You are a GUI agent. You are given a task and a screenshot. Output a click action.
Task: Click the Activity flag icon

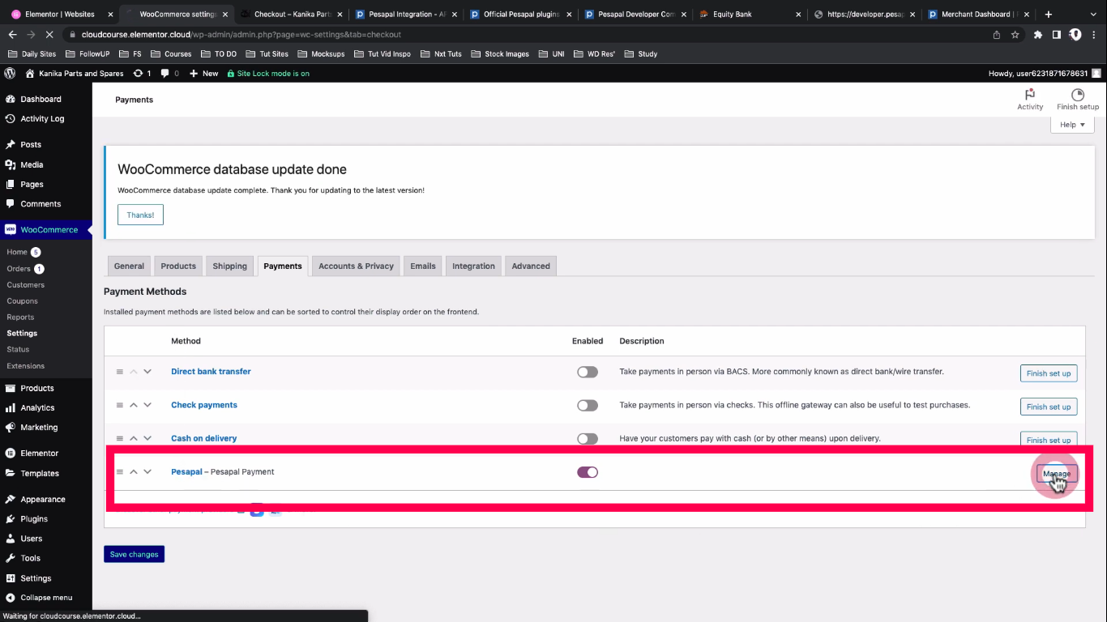click(1030, 95)
